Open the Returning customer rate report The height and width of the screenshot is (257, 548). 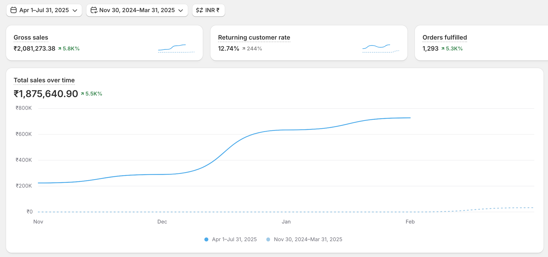pos(254,37)
